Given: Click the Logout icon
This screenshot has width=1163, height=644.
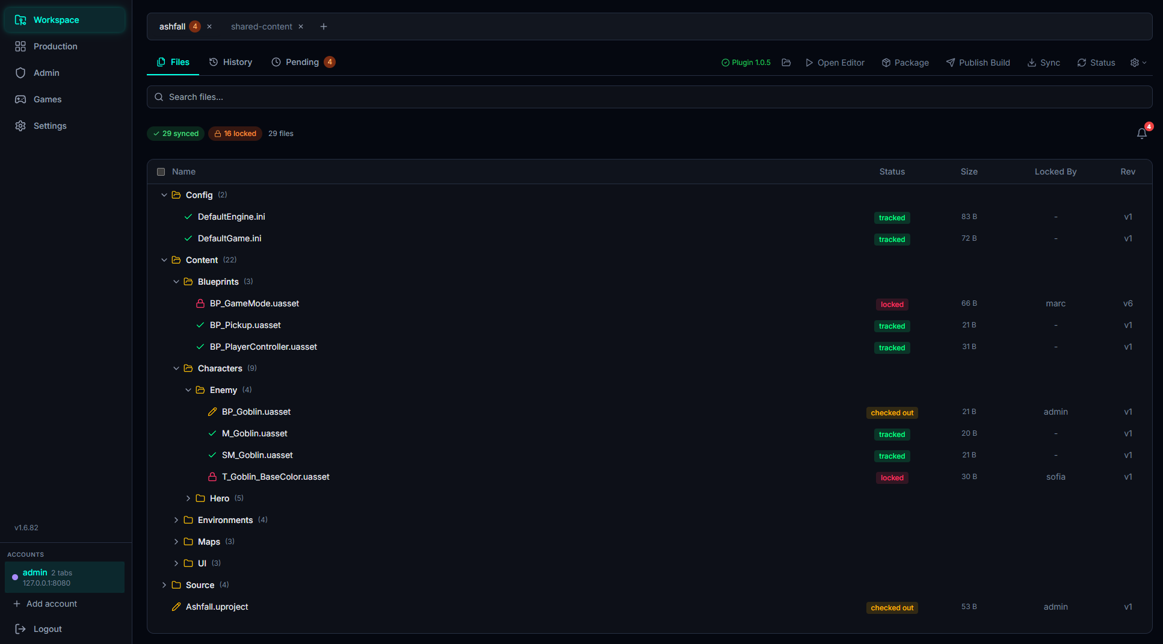Looking at the screenshot, I should point(20,629).
